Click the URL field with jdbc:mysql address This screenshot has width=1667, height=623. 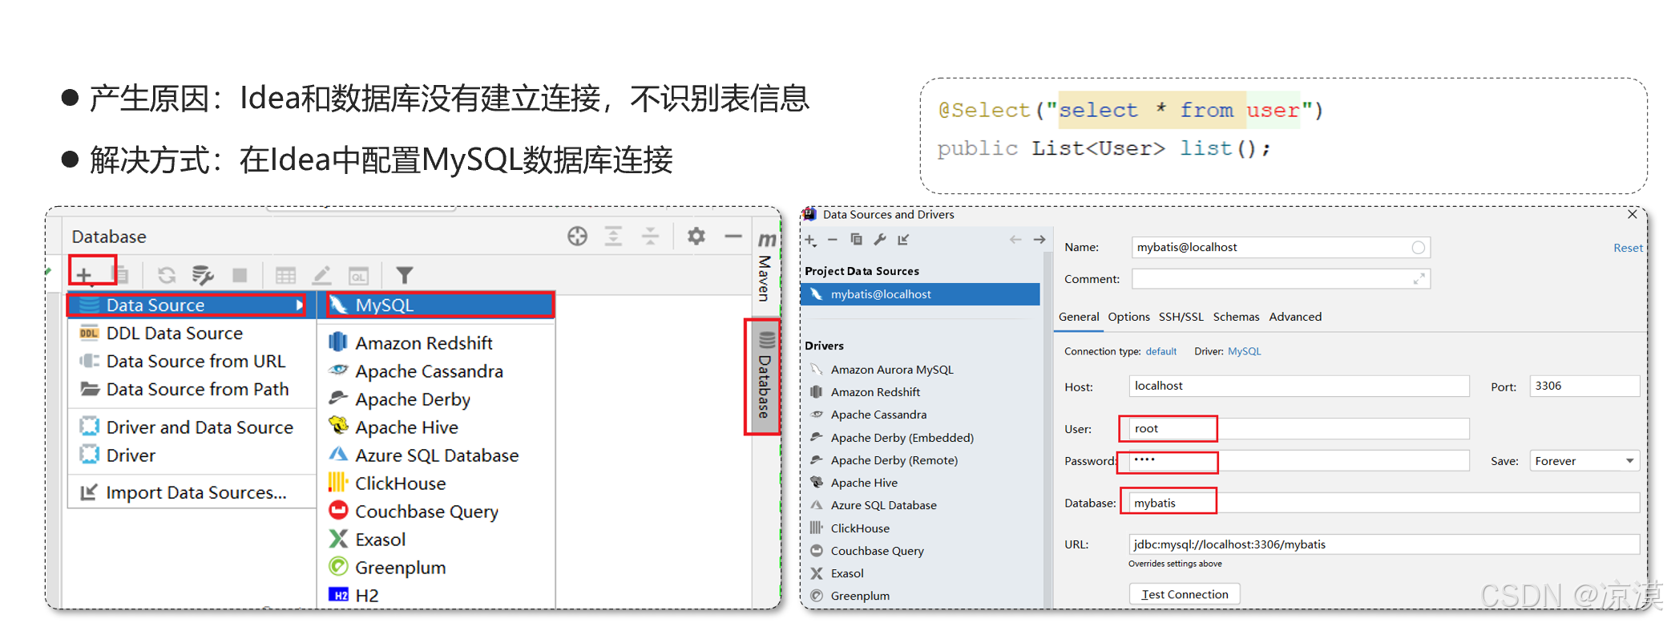1383,544
